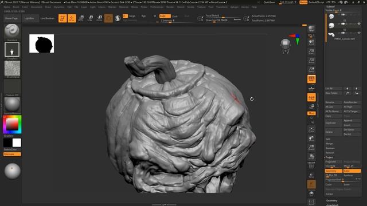Click the silhouette thumbnail preview
The image size is (367, 206).
[x=42, y=43]
